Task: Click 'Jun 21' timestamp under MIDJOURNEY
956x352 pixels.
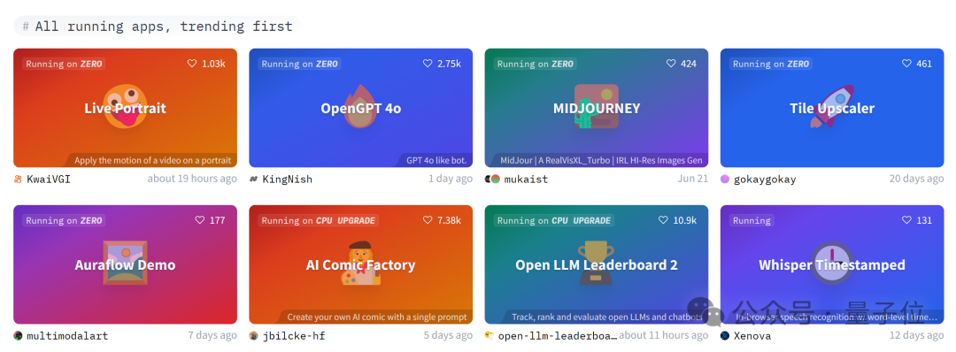Action: [692, 179]
